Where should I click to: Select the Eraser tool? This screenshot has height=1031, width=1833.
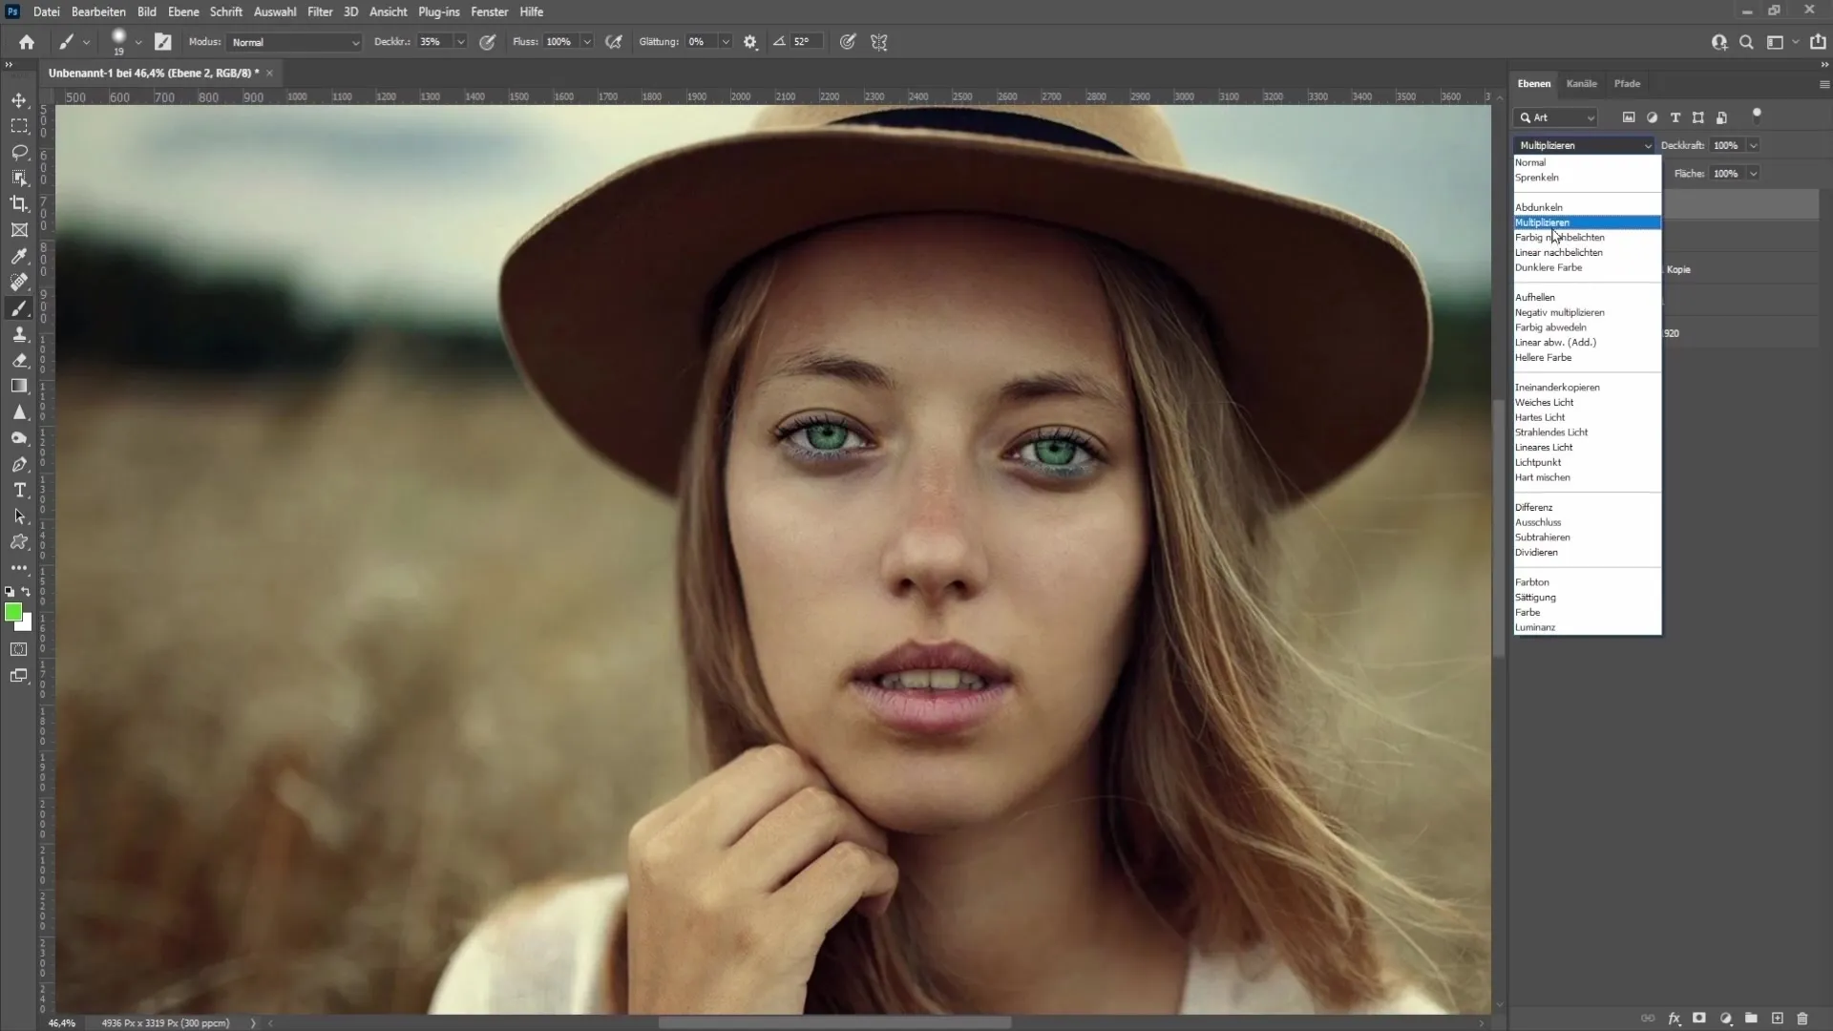(19, 360)
